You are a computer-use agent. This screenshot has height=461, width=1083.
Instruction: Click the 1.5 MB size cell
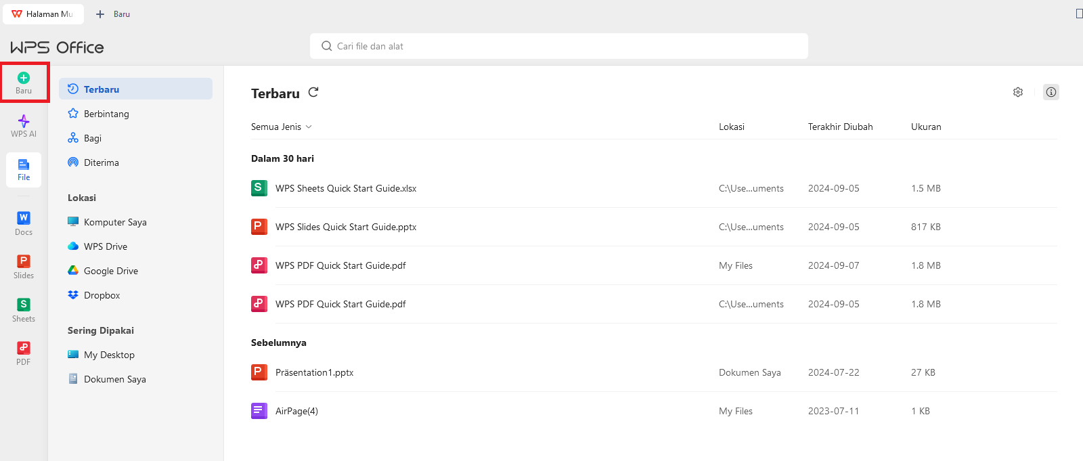(926, 188)
